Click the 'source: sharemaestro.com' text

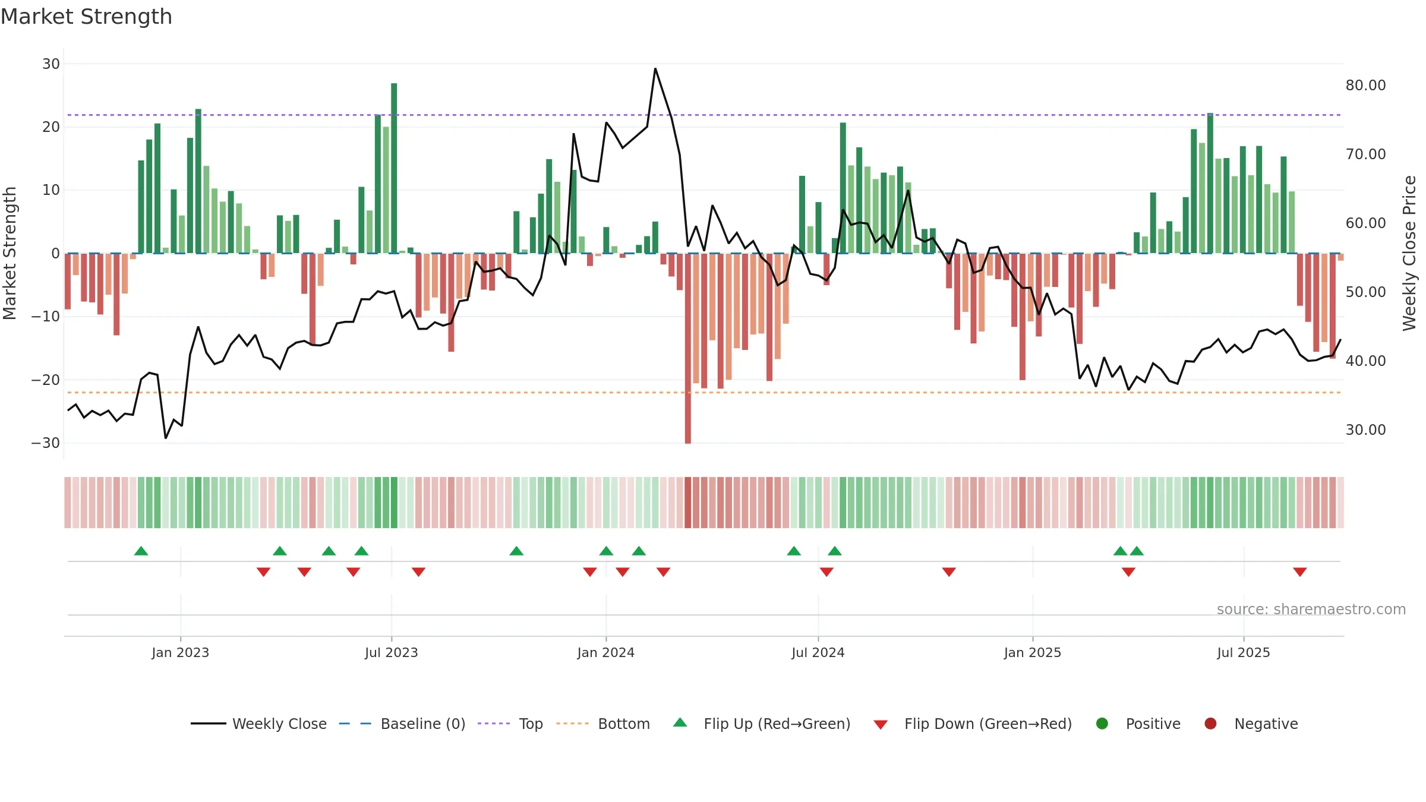pos(1311,609)
